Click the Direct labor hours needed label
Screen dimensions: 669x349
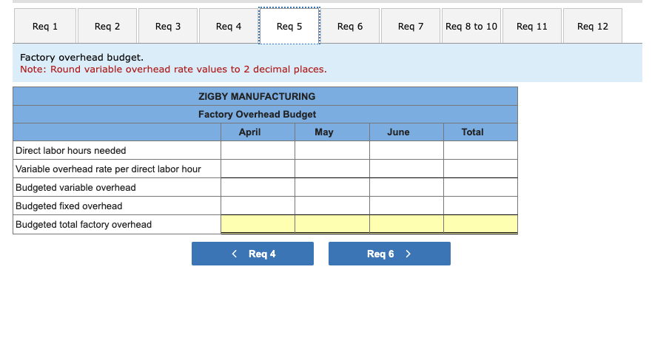click(71, 150)
